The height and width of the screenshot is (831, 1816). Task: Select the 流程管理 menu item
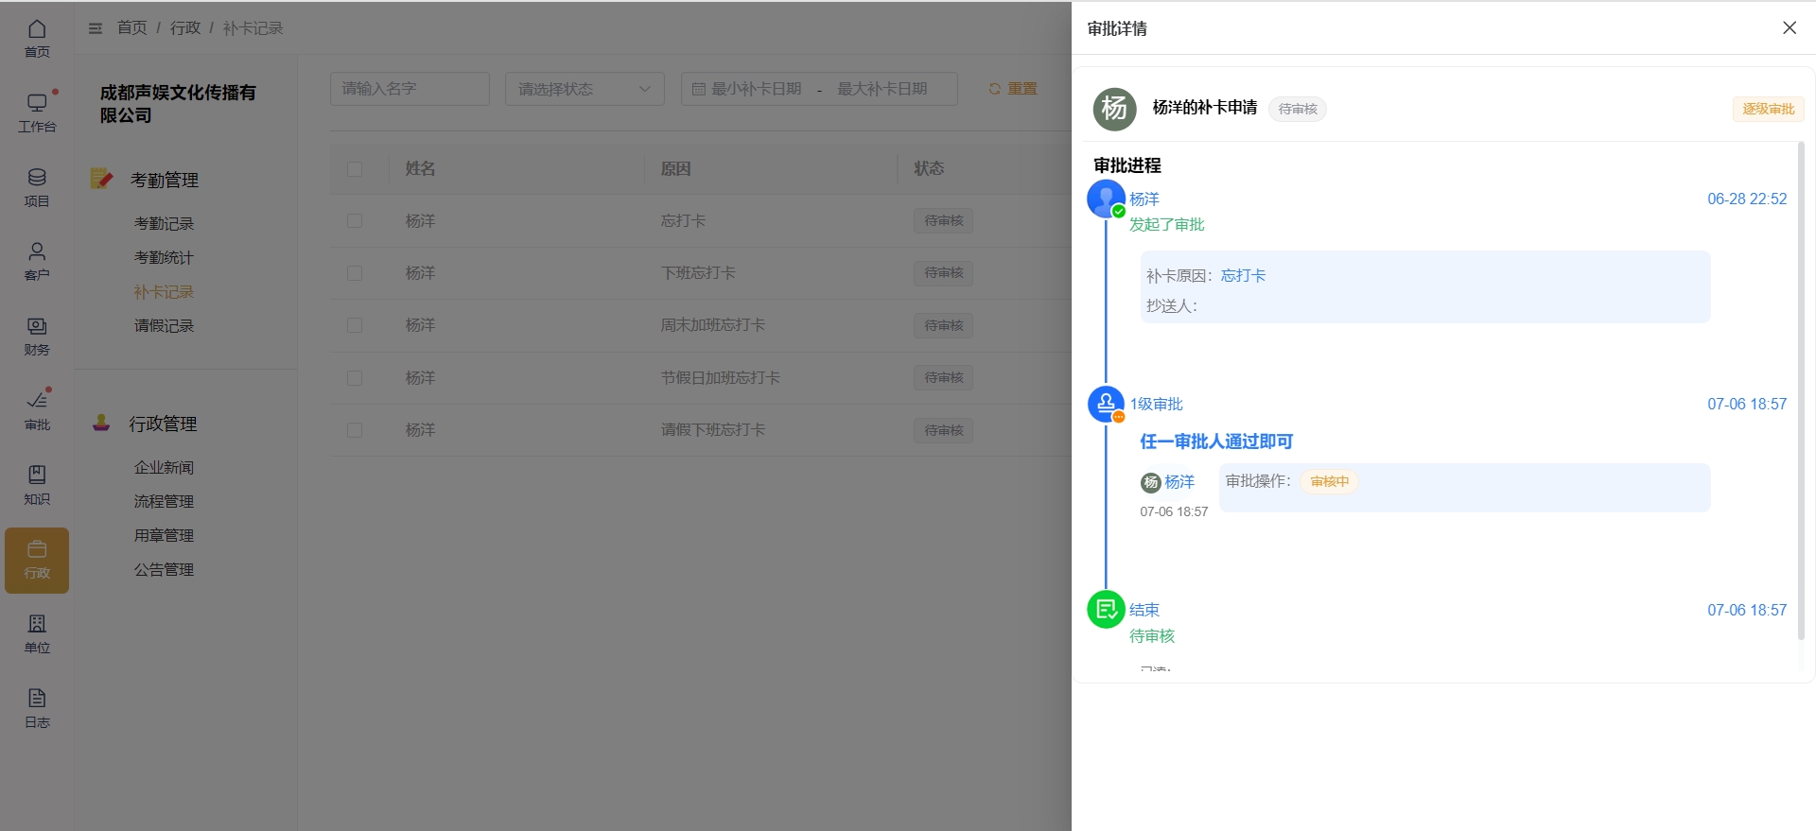click(x=164, y=502)
